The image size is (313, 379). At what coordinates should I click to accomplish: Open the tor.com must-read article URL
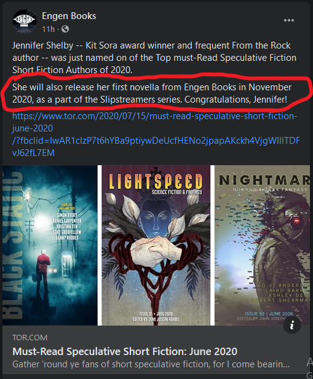(156, 135)
